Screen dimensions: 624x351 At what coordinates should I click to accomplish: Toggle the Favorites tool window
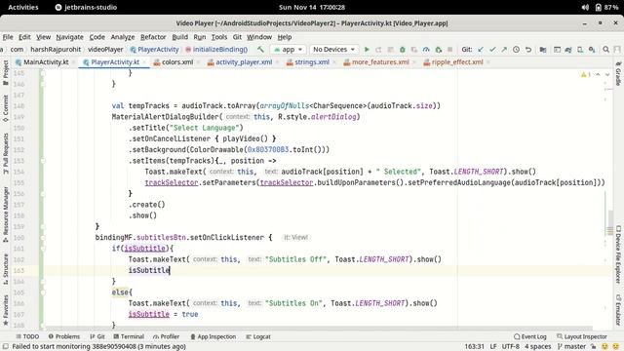tap(6, 310)
